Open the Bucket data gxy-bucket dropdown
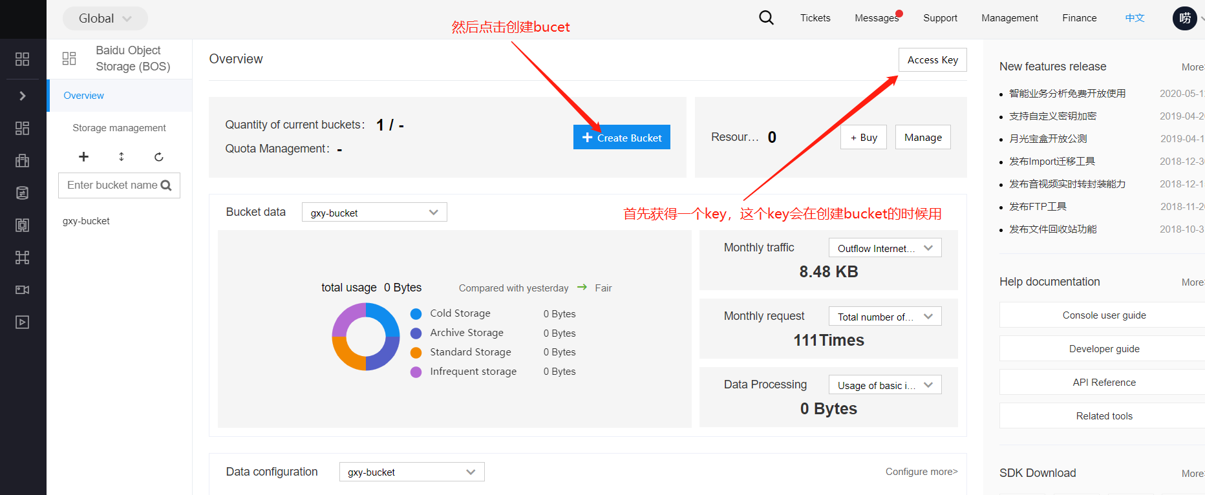The width and height of the screenshot is (1205, 495). coord(374,213)
